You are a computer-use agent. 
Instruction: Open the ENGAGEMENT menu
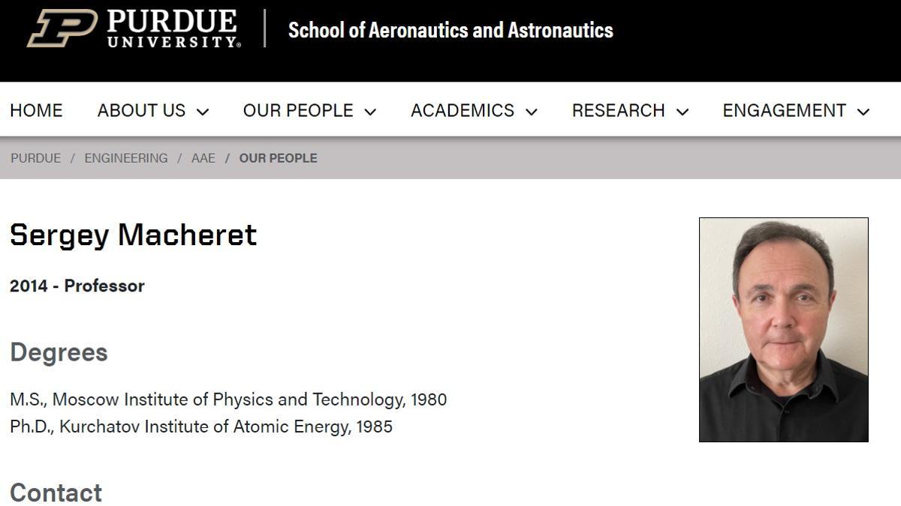tap(785, 110)
